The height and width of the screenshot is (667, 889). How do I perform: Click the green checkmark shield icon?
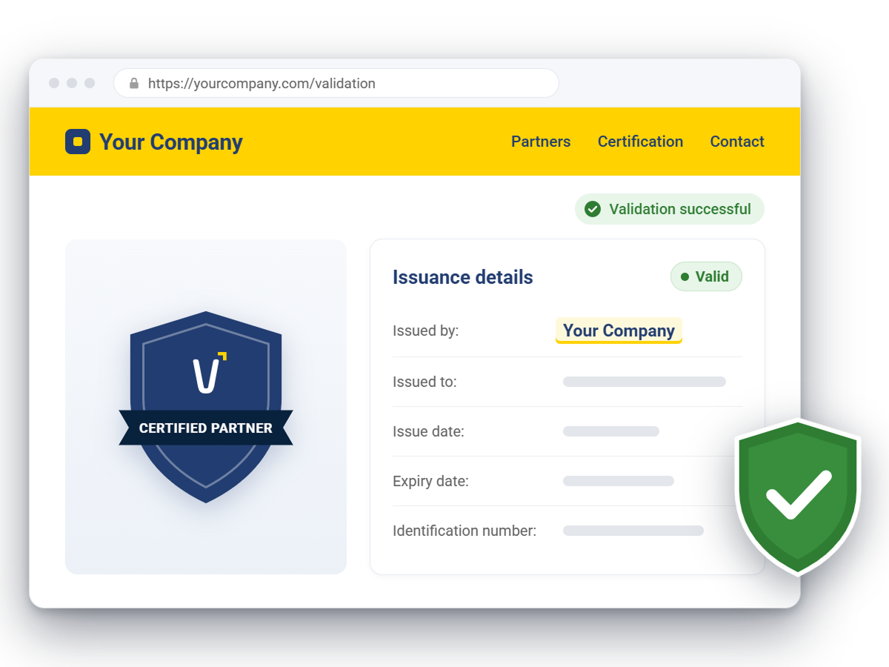tap(797, 497)
